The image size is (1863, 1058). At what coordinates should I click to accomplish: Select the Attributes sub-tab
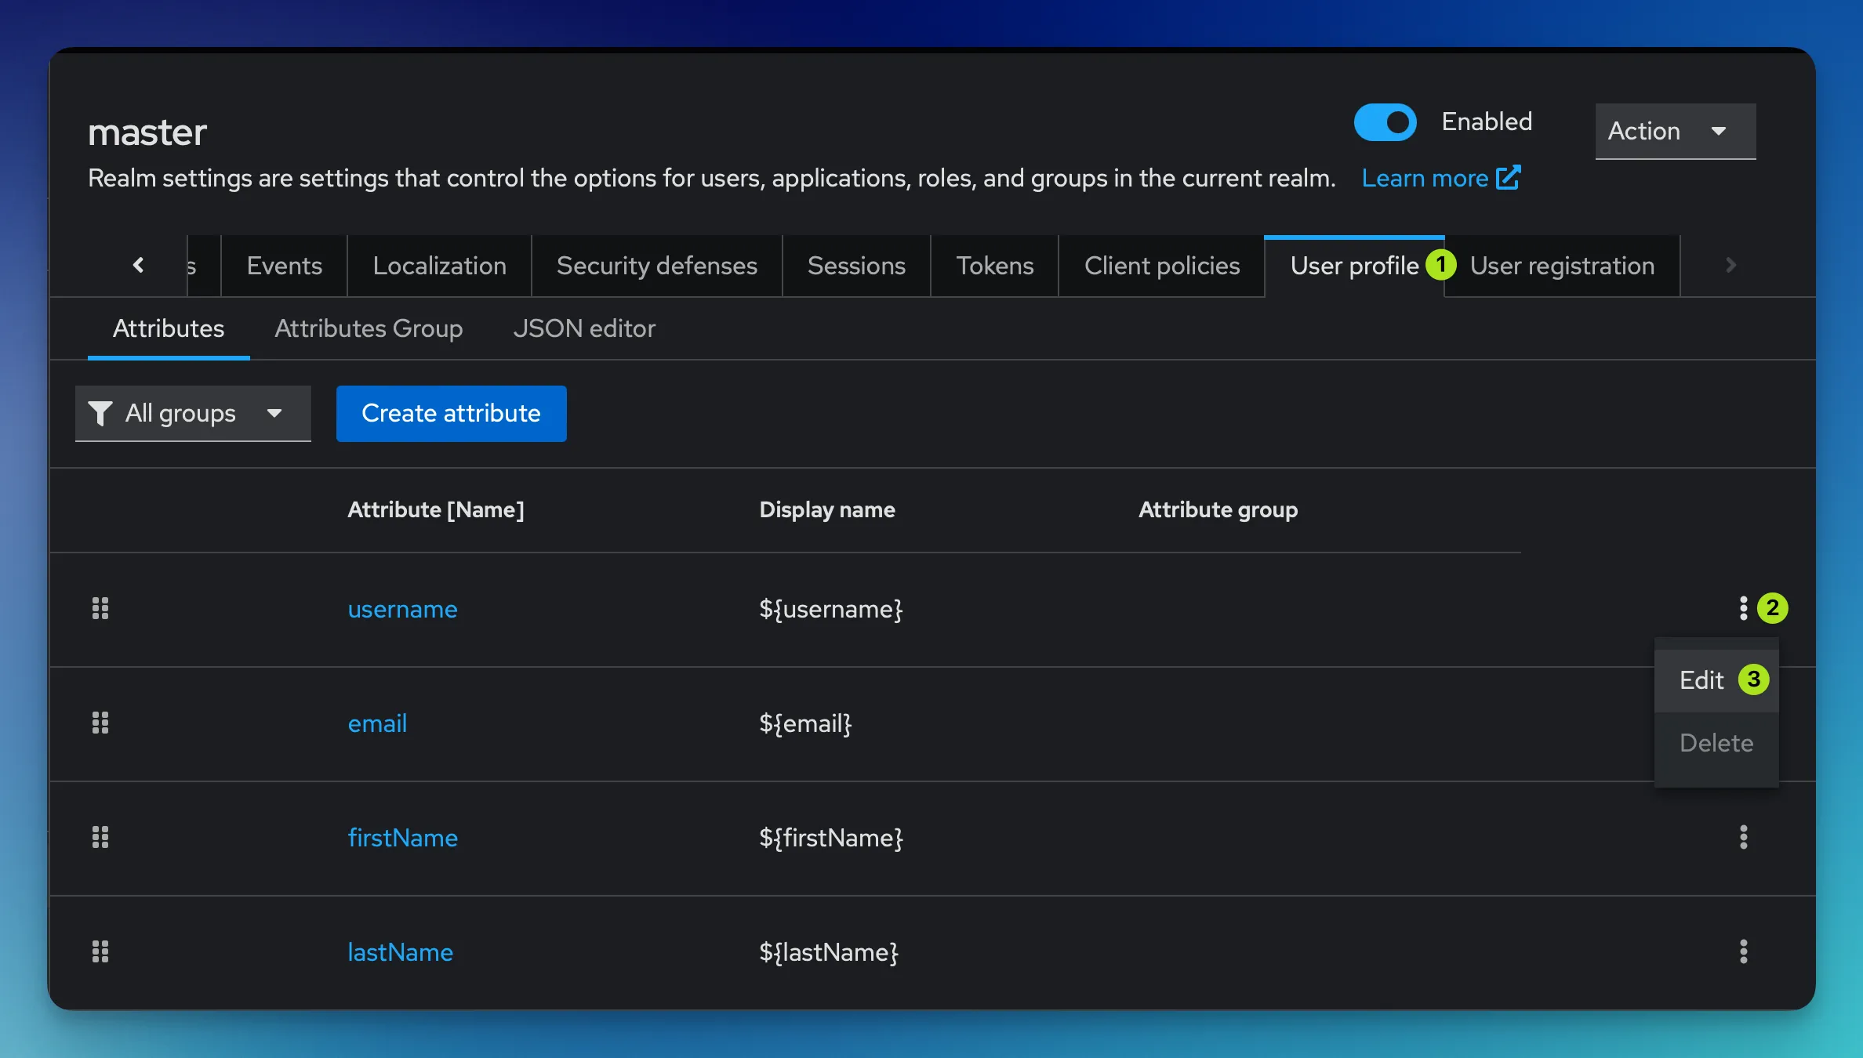[x=169, y=328]
